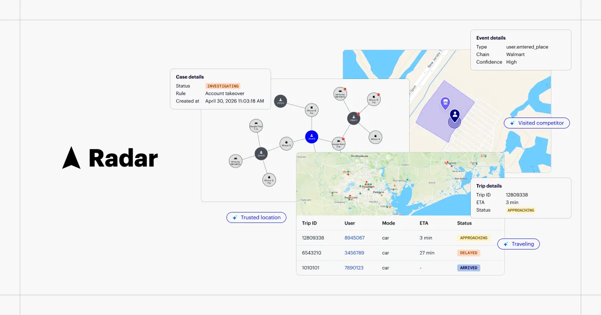
Task: Click the APPROACHING badge in the trips table
Action: click(x=473, y=238)
